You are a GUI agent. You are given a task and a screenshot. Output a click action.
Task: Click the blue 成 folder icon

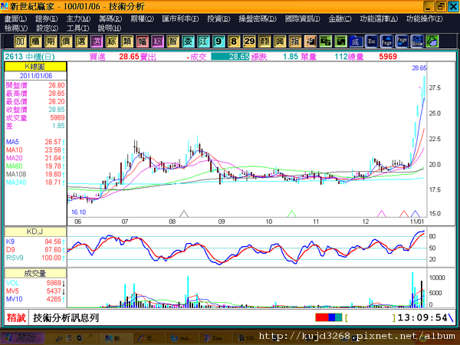356,41
